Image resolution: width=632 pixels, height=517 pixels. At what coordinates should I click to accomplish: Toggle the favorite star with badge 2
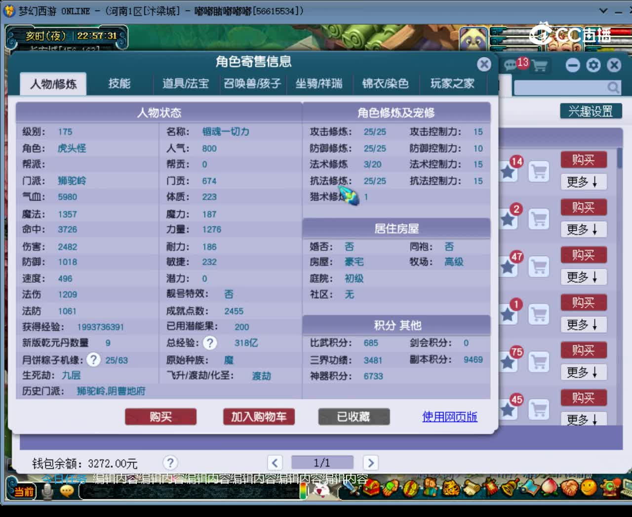pos(508,218)
